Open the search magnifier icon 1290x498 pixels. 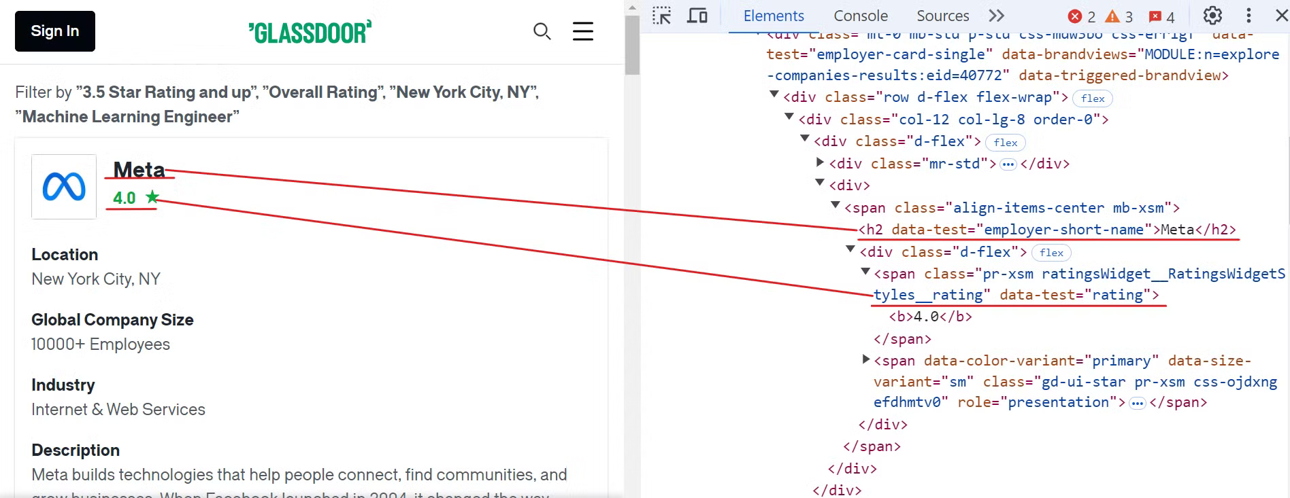[542, 31]
